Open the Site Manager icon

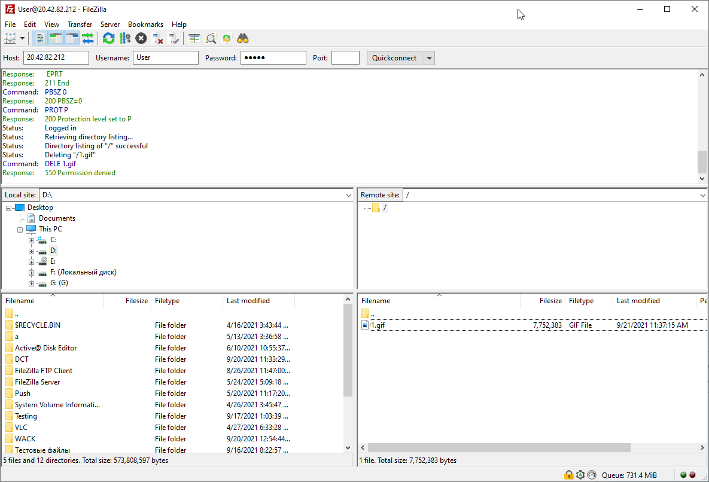point(10,38)
